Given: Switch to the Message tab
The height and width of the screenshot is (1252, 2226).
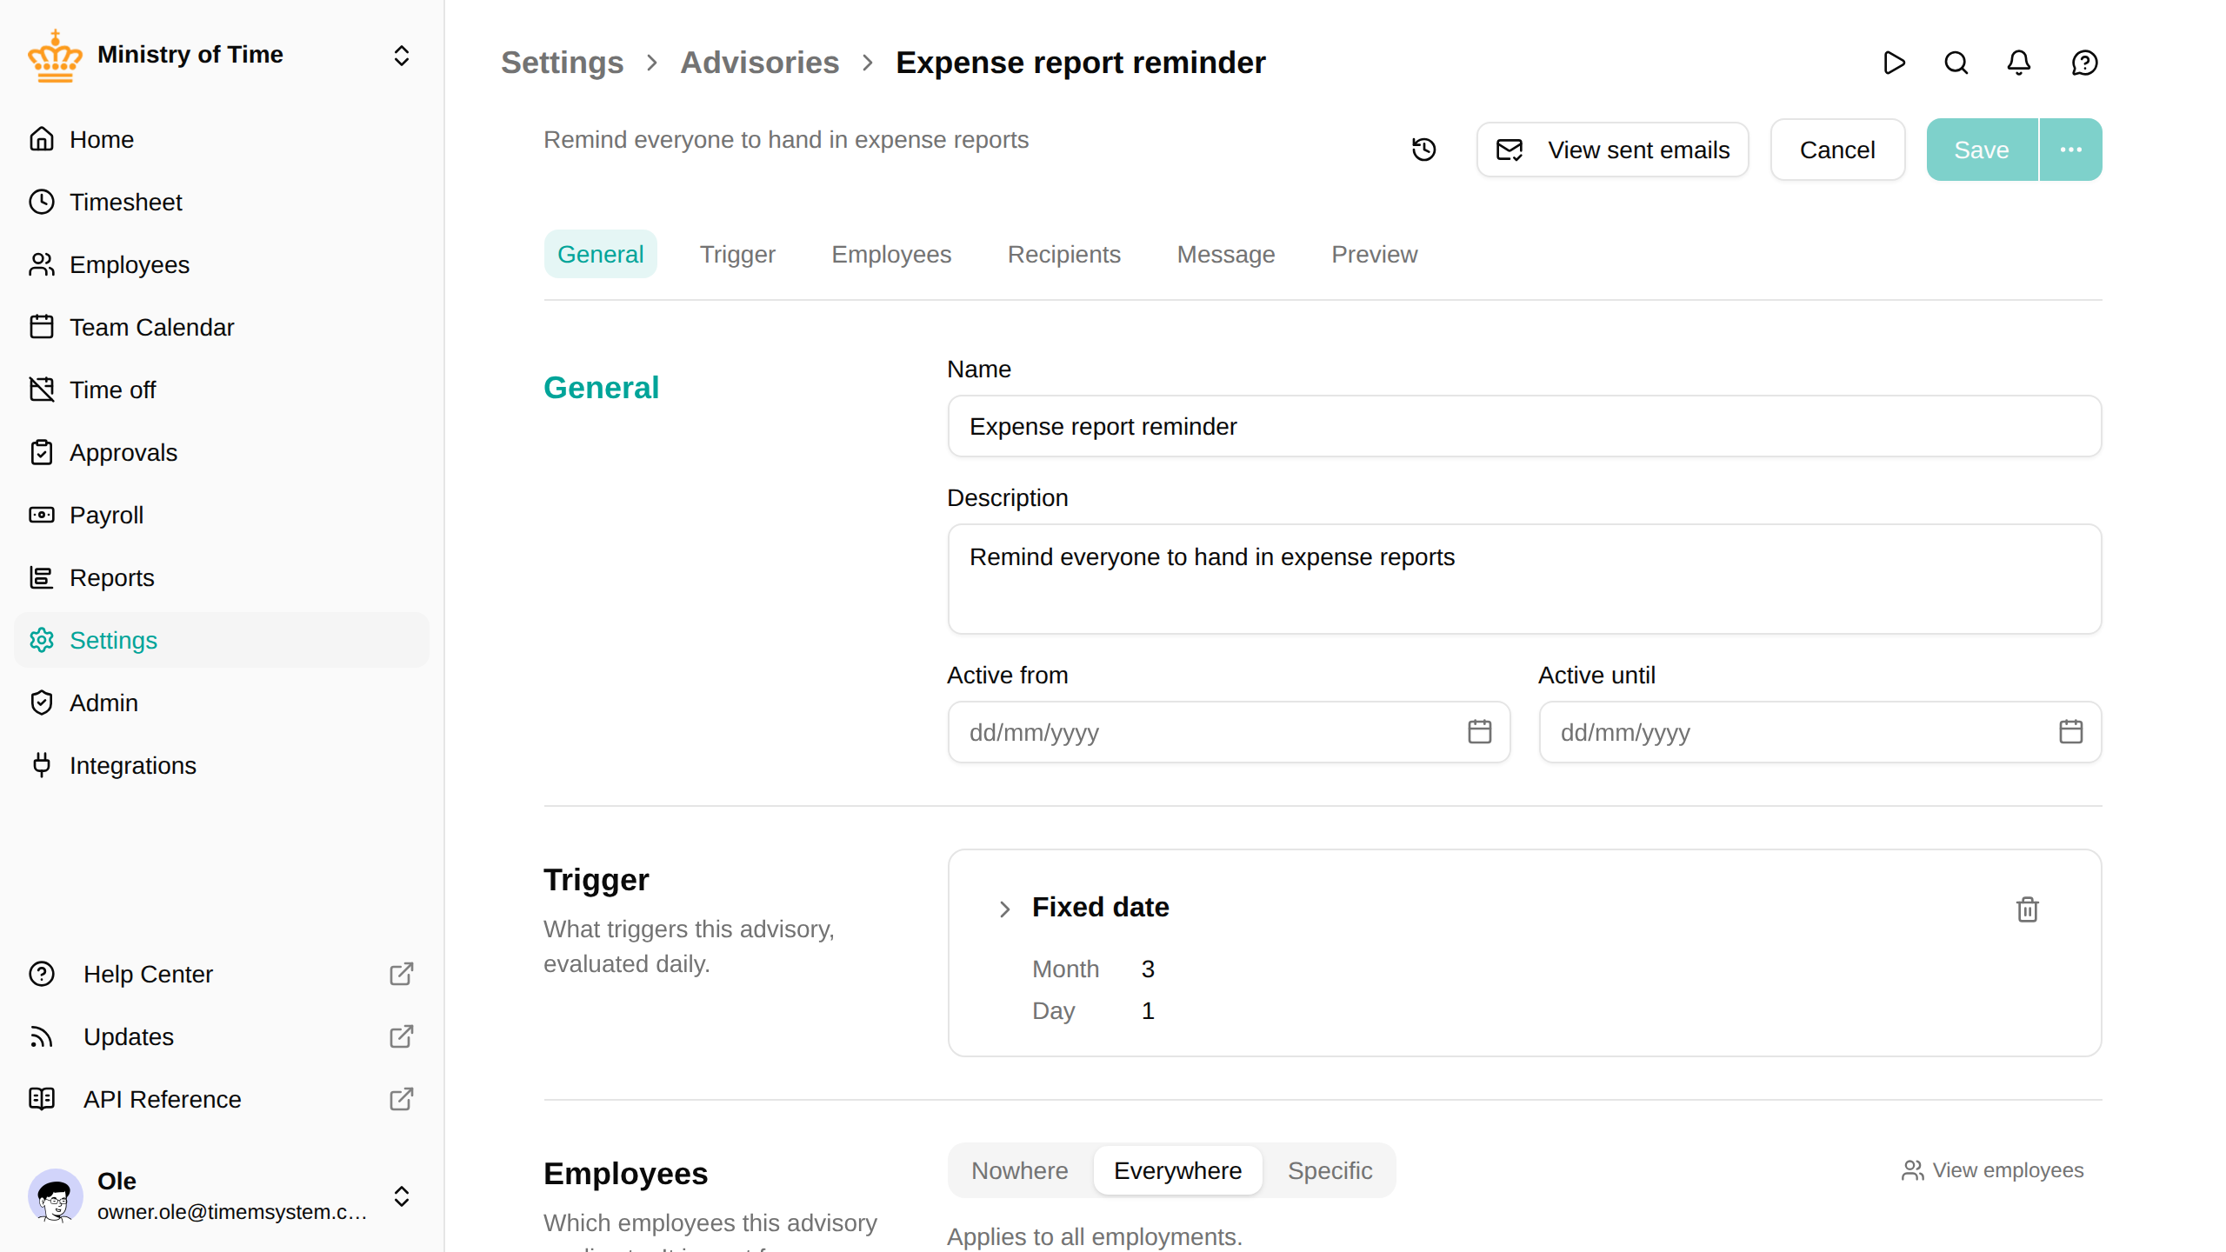Looking at the screenshot, I should (x=1226, y=254).
